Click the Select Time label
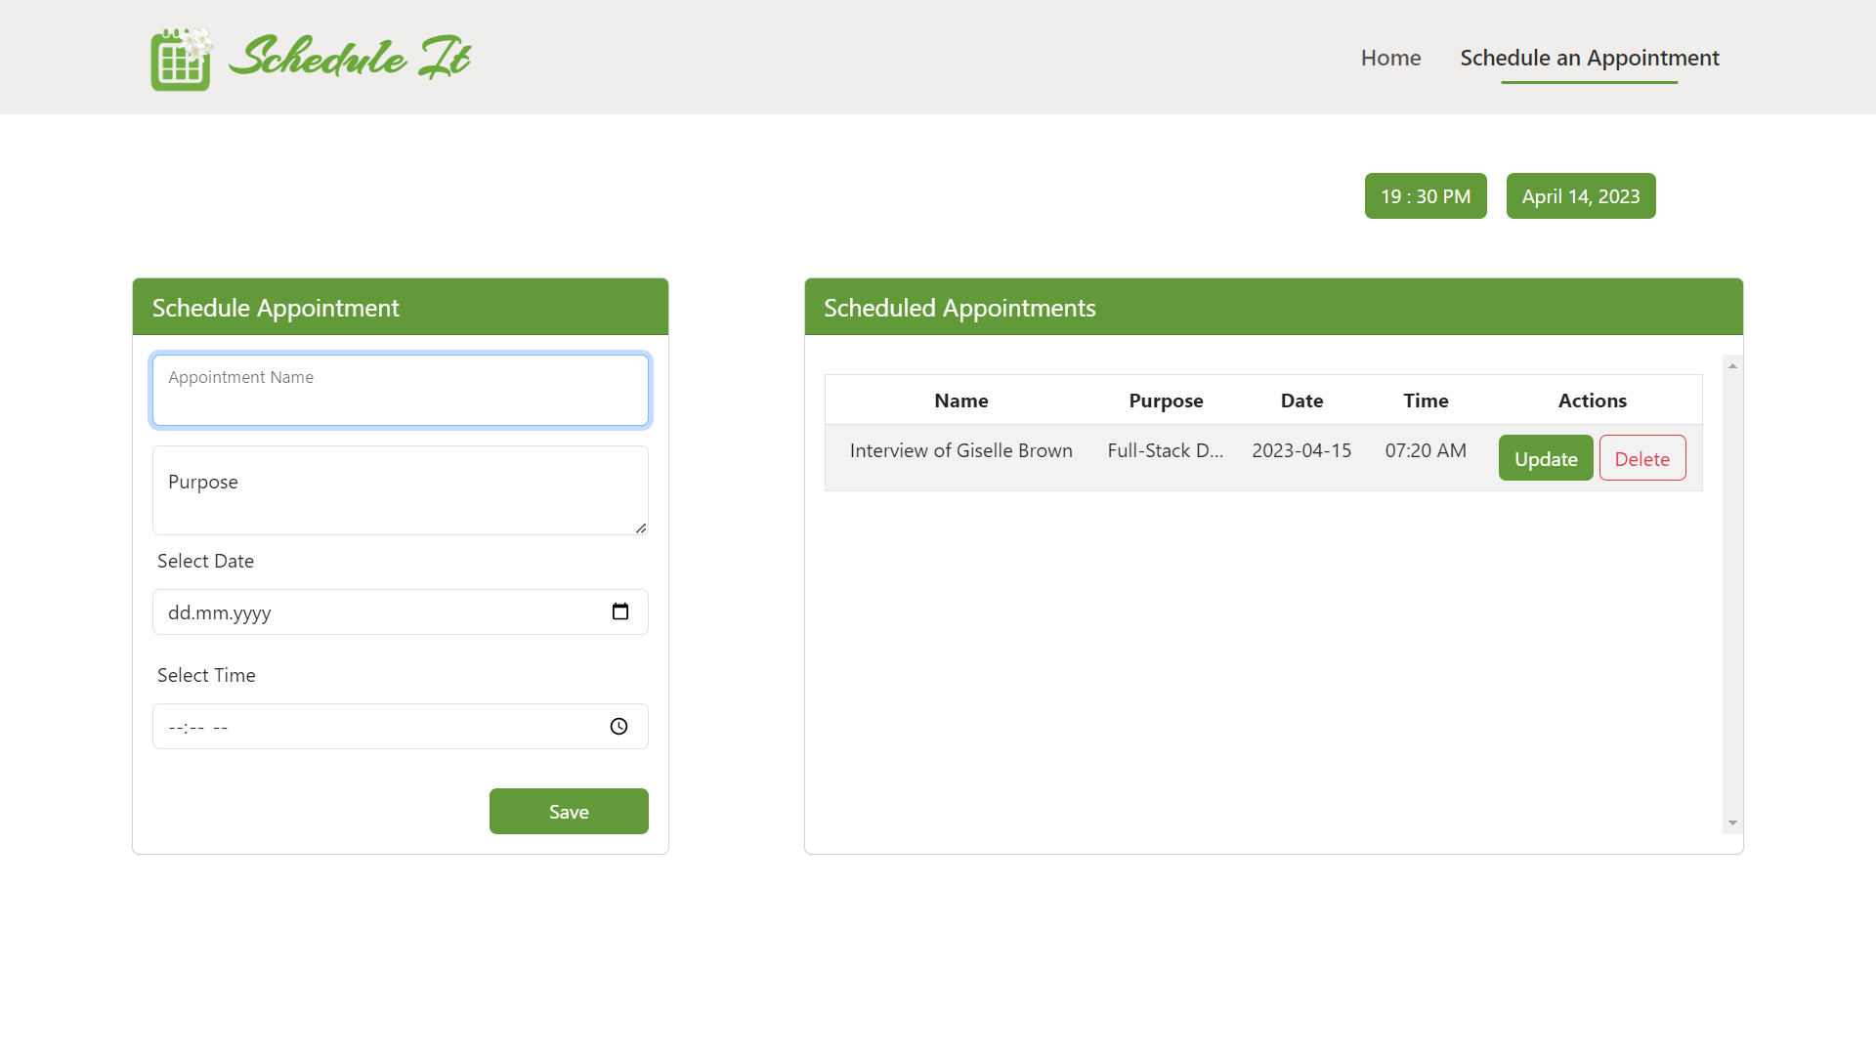Screen dimensions: 1876x1055 (x=206, y=675)
